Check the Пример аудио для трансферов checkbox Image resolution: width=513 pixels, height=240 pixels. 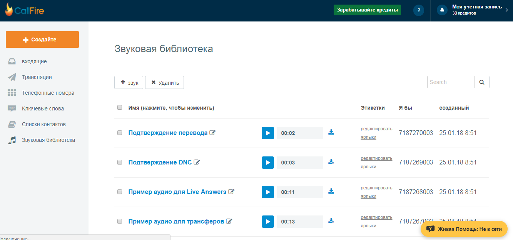click(120, 221)
